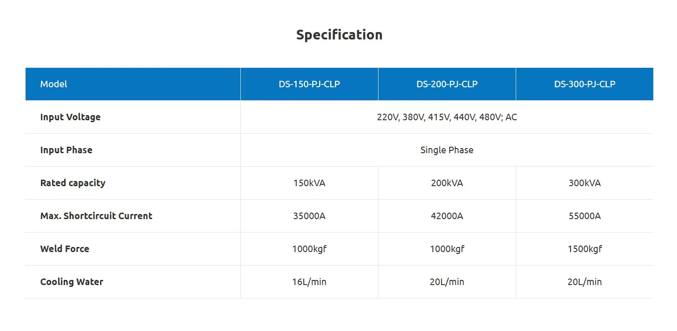Select the 150kVA capacity value

pyautogui.click(x=309, y=183)
